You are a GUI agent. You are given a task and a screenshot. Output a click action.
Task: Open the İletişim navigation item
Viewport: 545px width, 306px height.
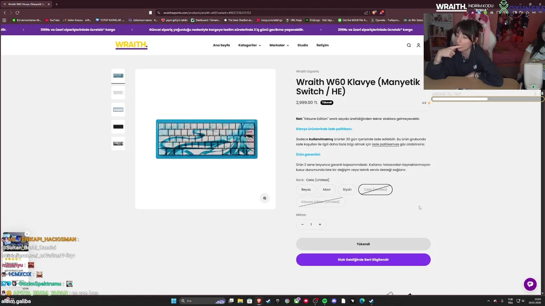(322, 45)
